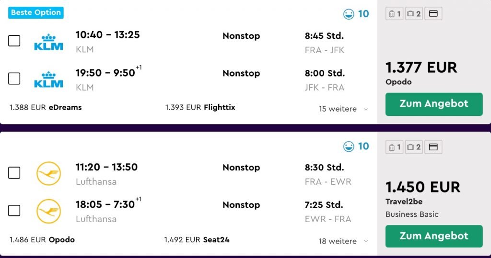491x258 pixels.
Task: Click the KLM logo on the 19:50 return flight
Action: pyautogui.click(x=48, y=79)
